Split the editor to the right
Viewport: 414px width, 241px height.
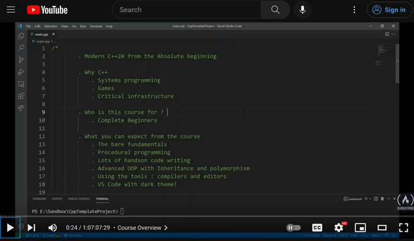387,34
